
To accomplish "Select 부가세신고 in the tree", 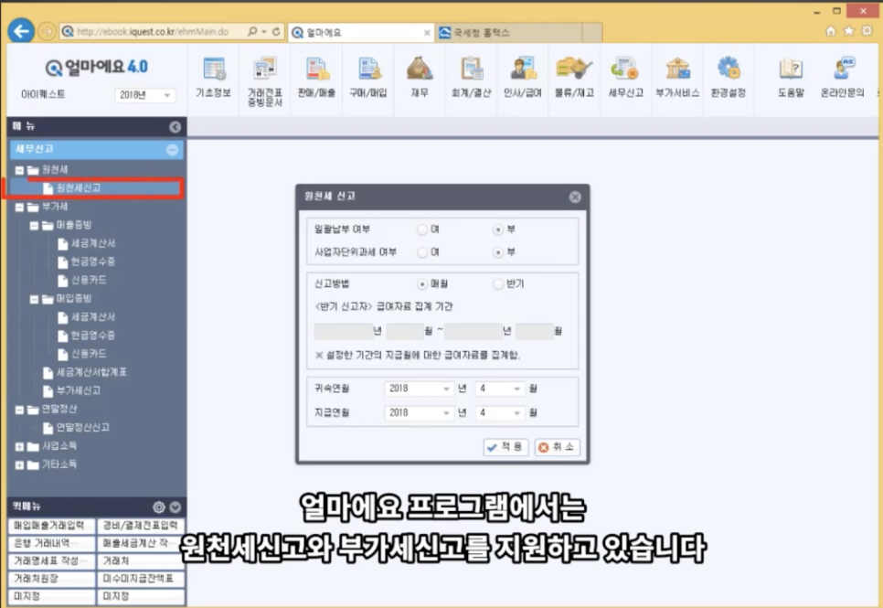I will [79, 390].
